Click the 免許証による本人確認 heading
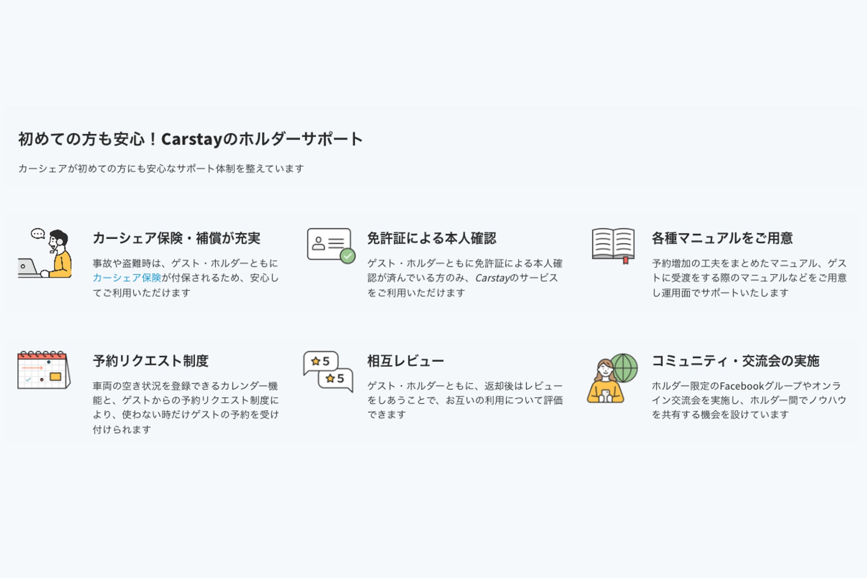 click(431, 238)
